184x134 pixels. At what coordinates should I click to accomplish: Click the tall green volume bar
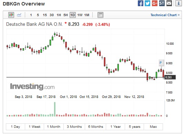pyautogui.click(x=55, y=109)
